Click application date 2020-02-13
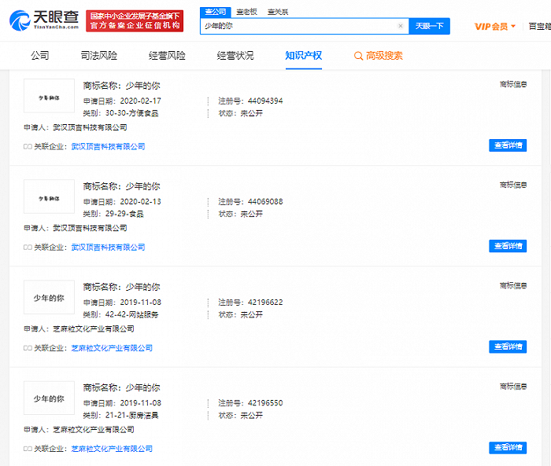 click(x=141, y=202)
